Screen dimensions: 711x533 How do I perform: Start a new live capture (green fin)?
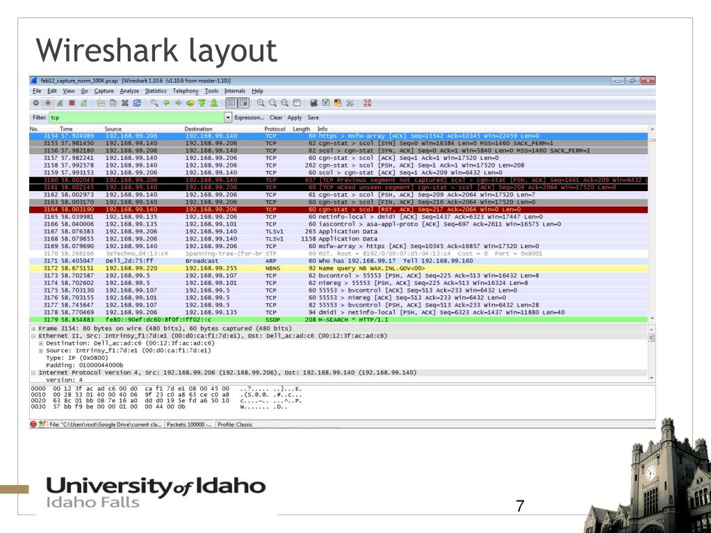(59, 103)
